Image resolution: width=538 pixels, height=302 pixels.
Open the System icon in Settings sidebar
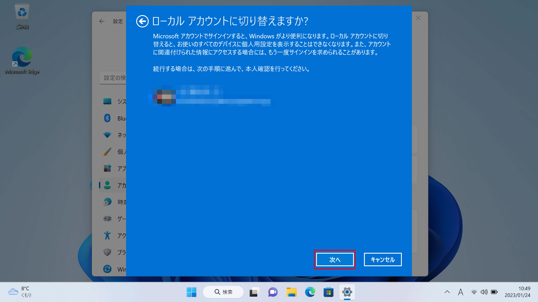pyautogui.click(x=107, y=101)
